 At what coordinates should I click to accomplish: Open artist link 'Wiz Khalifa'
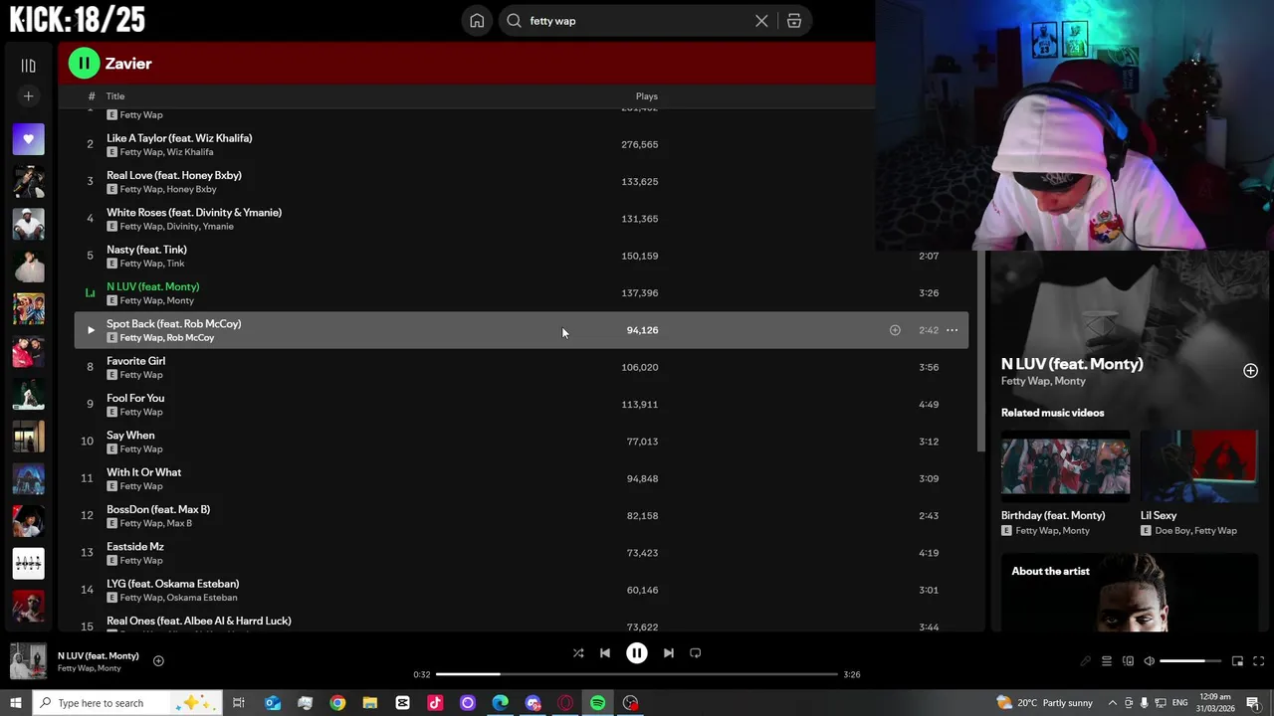tap(189, 152)
